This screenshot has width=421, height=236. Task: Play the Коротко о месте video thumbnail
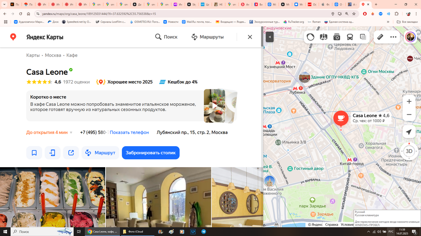[x=214, y=106]
